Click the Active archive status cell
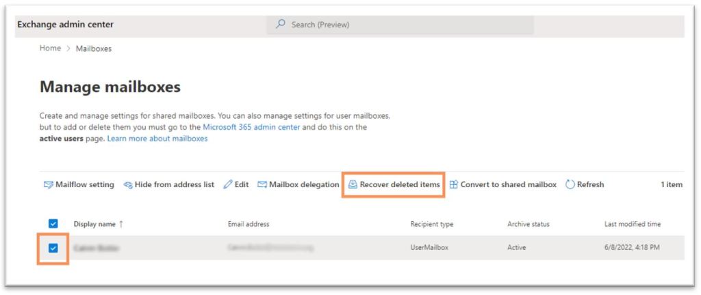The height and width of the screenshot is (295, 701). click(517, 247)
